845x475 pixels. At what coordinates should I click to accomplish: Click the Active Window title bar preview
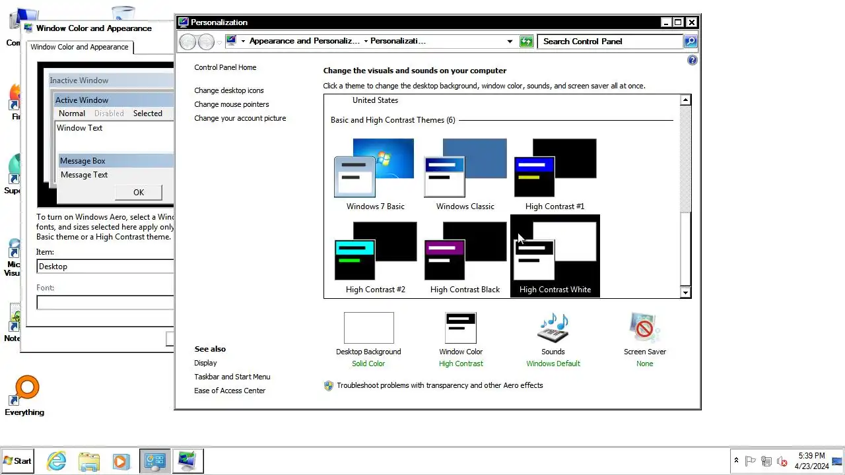pyautogui.click(x=114, y=100)
